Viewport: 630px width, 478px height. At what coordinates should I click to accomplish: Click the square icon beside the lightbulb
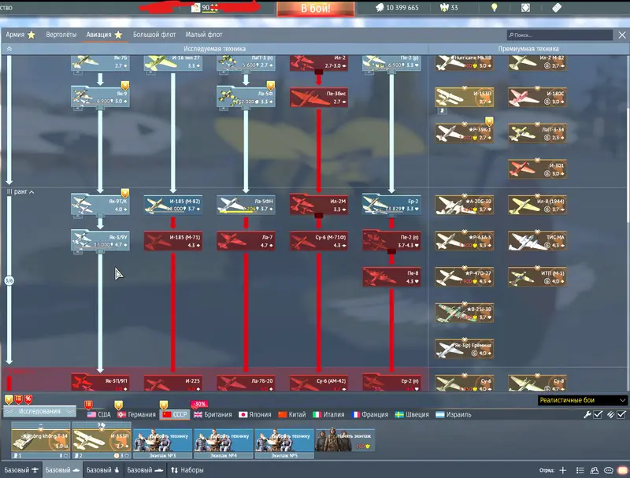pos(526,8)
